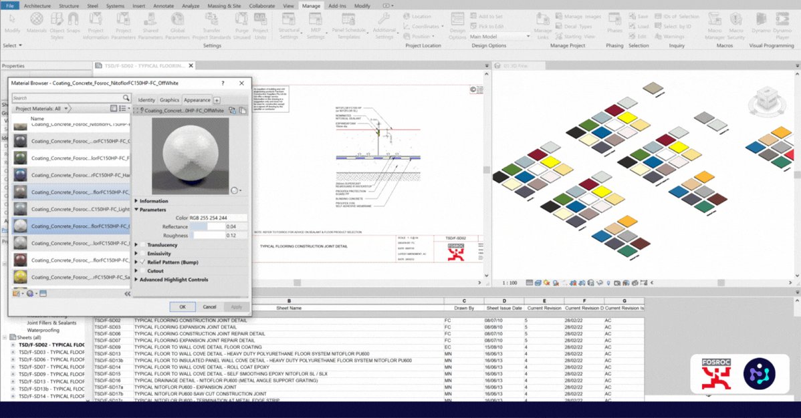Screen dimensions: 801x418
Task: Open Global Parameters tool
Action: [177, 25]
